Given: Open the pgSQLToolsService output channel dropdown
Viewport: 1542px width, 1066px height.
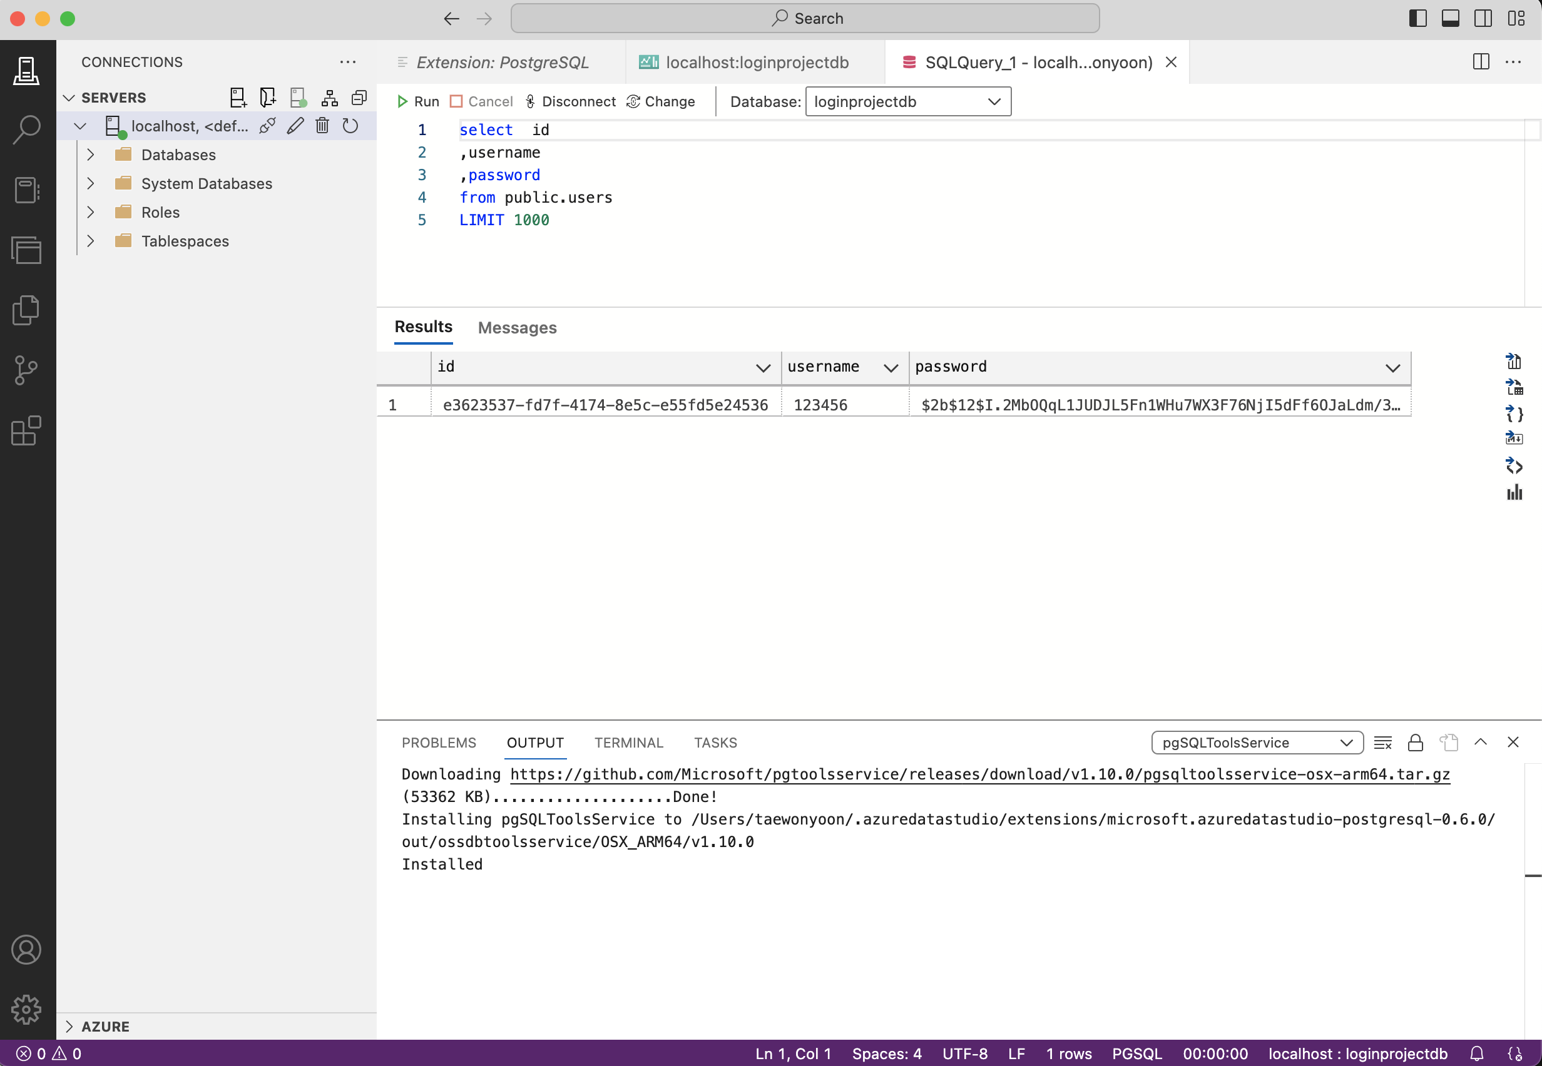Looking at the screenshot, I should (1257, 743).
